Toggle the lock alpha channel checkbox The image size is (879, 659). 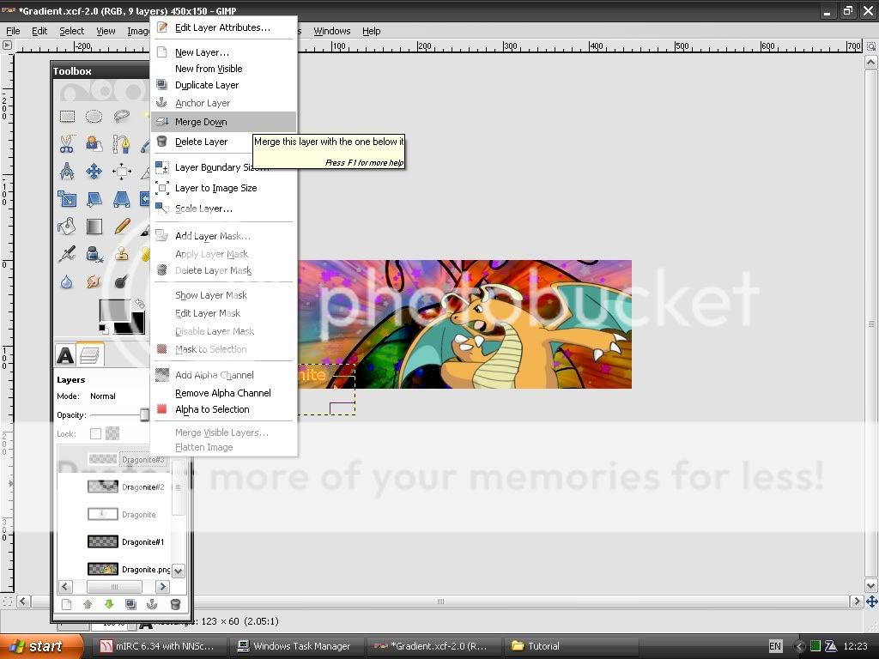point(112,434)
